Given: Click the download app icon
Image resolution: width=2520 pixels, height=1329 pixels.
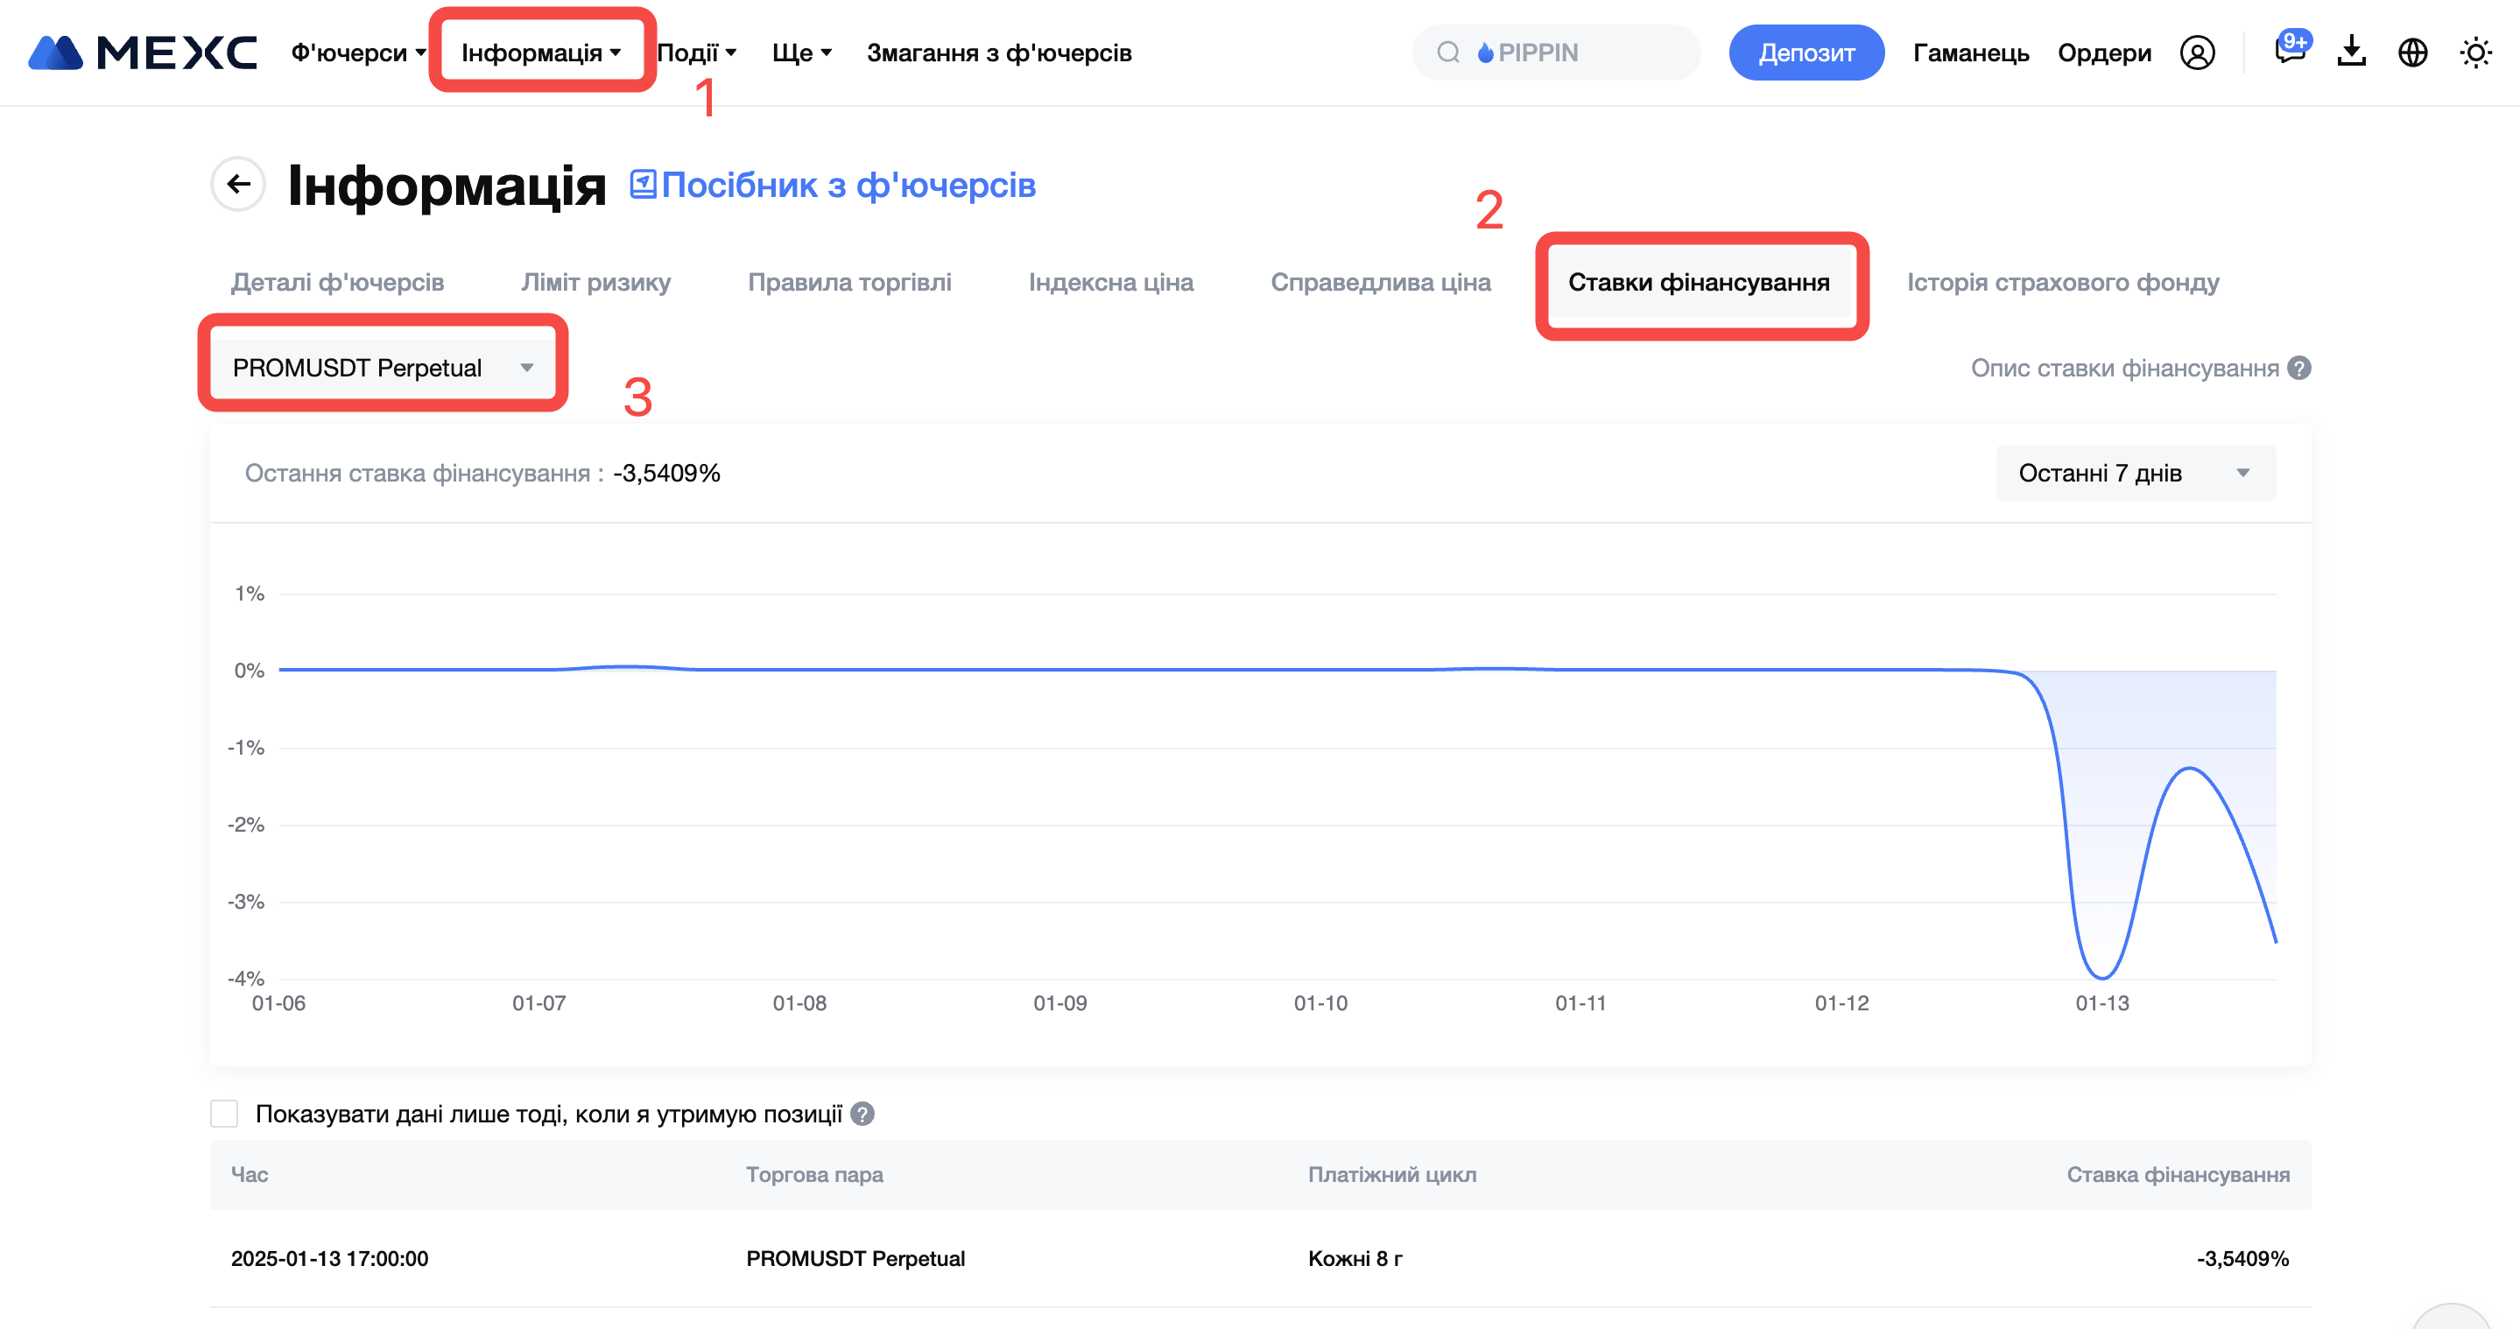Looking at the screenshot, I should 2352,53.
